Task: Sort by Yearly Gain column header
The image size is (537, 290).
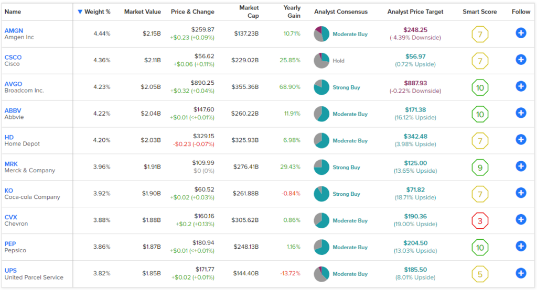Action: pyautogui.click(x=292, y=12)
